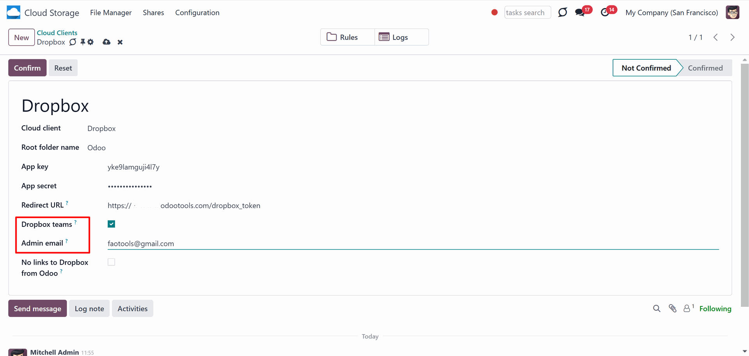Tick the No links to Dropbox from Odoo checkbox
The width and height of the screenshot is (749, 356).
pos(111,262)
